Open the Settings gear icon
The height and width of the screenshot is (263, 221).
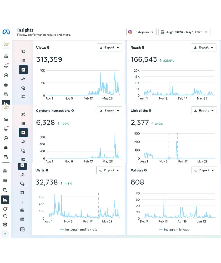(5, 225)
